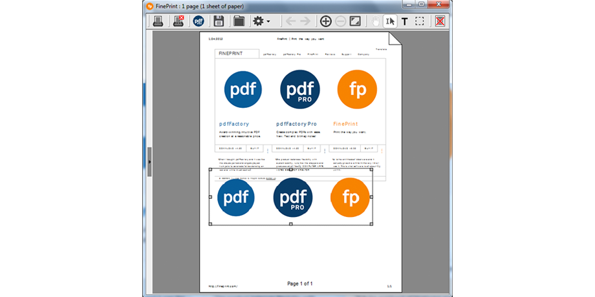Click the top-left selection handle

click(x=210, y=169)
